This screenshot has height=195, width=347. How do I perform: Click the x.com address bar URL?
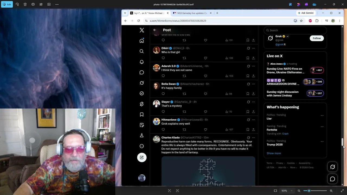pos(178,21)
